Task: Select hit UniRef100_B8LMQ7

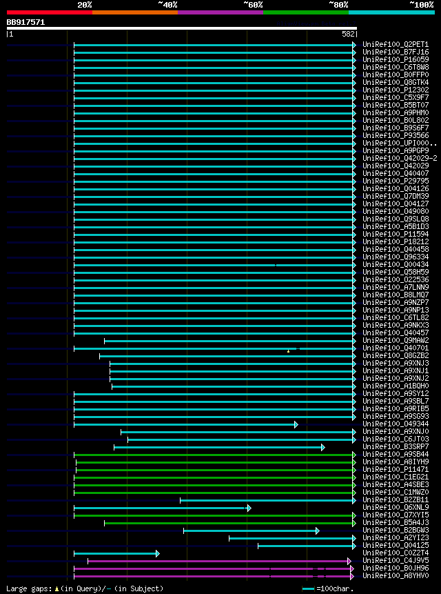Action: coord(396,295)
